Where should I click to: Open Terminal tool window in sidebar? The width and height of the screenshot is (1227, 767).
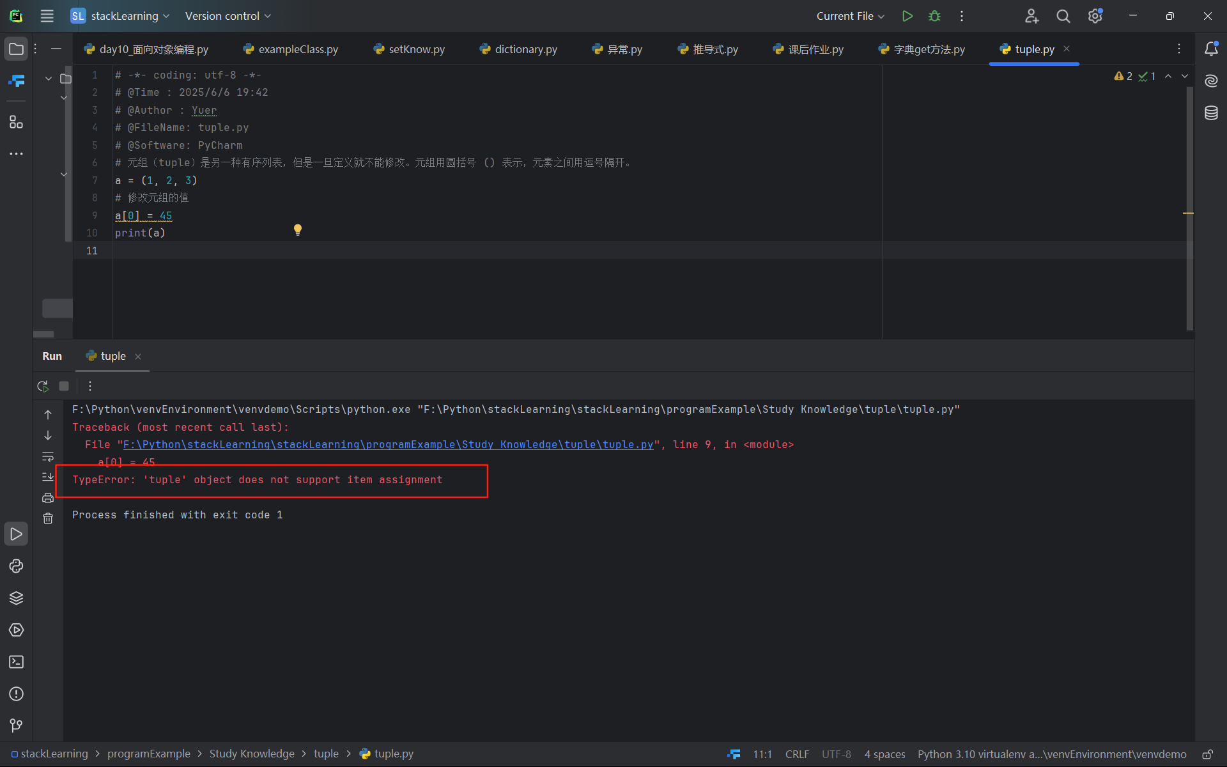point(16,662)
